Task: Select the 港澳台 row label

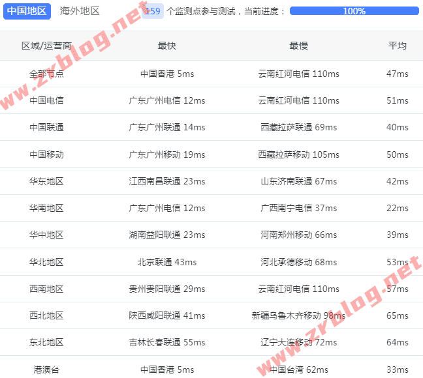Action: tap(46, 370)
